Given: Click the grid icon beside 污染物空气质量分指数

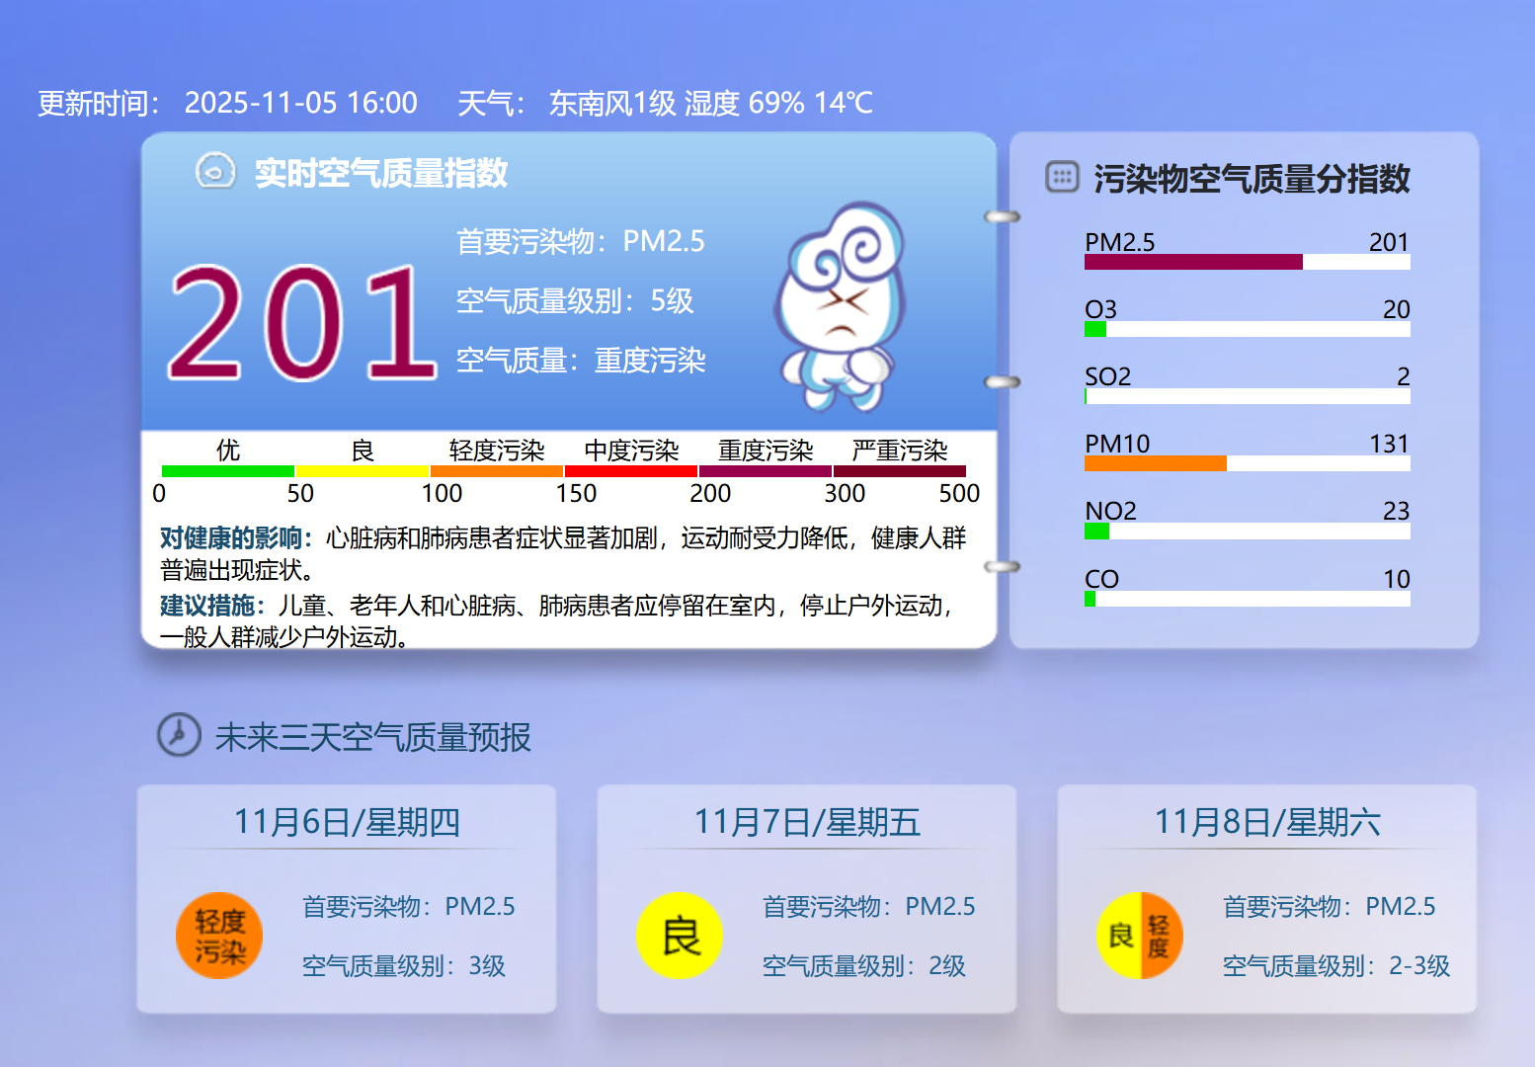Looking at the screenshot, I should pos(1062,178).
